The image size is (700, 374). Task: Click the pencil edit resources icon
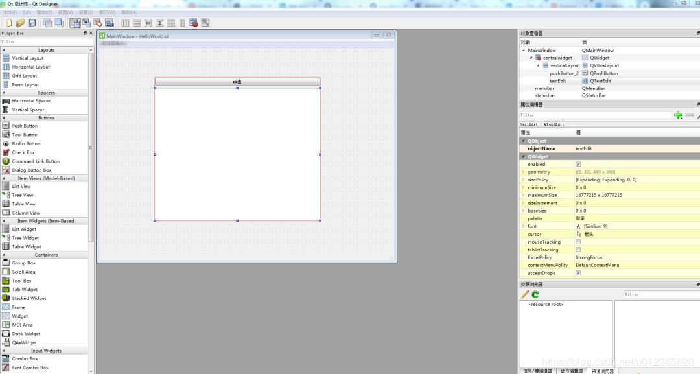[x=525, y=294]
